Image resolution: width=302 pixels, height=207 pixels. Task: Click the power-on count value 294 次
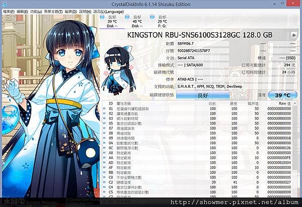click(x=282, y=65)
